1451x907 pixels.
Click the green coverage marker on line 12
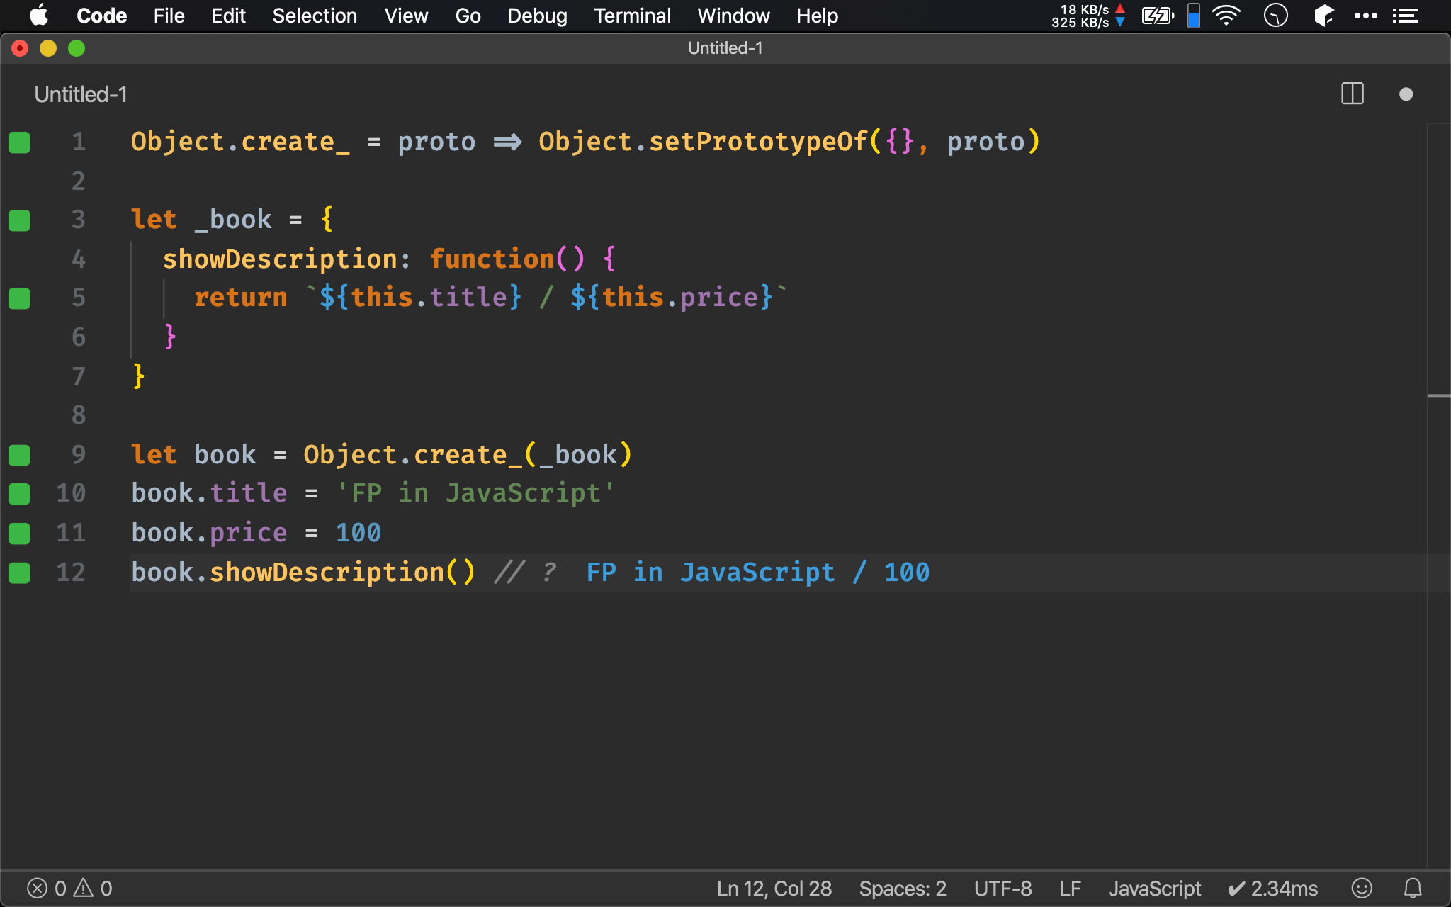(x=19, y=573)
